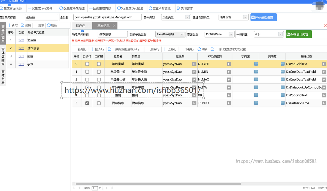Click 保存设计内容 green button

(299, 34)
